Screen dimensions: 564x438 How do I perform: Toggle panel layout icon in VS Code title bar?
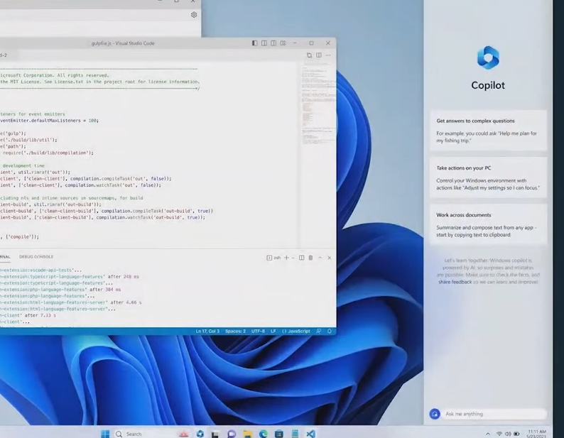coord(264,43)
